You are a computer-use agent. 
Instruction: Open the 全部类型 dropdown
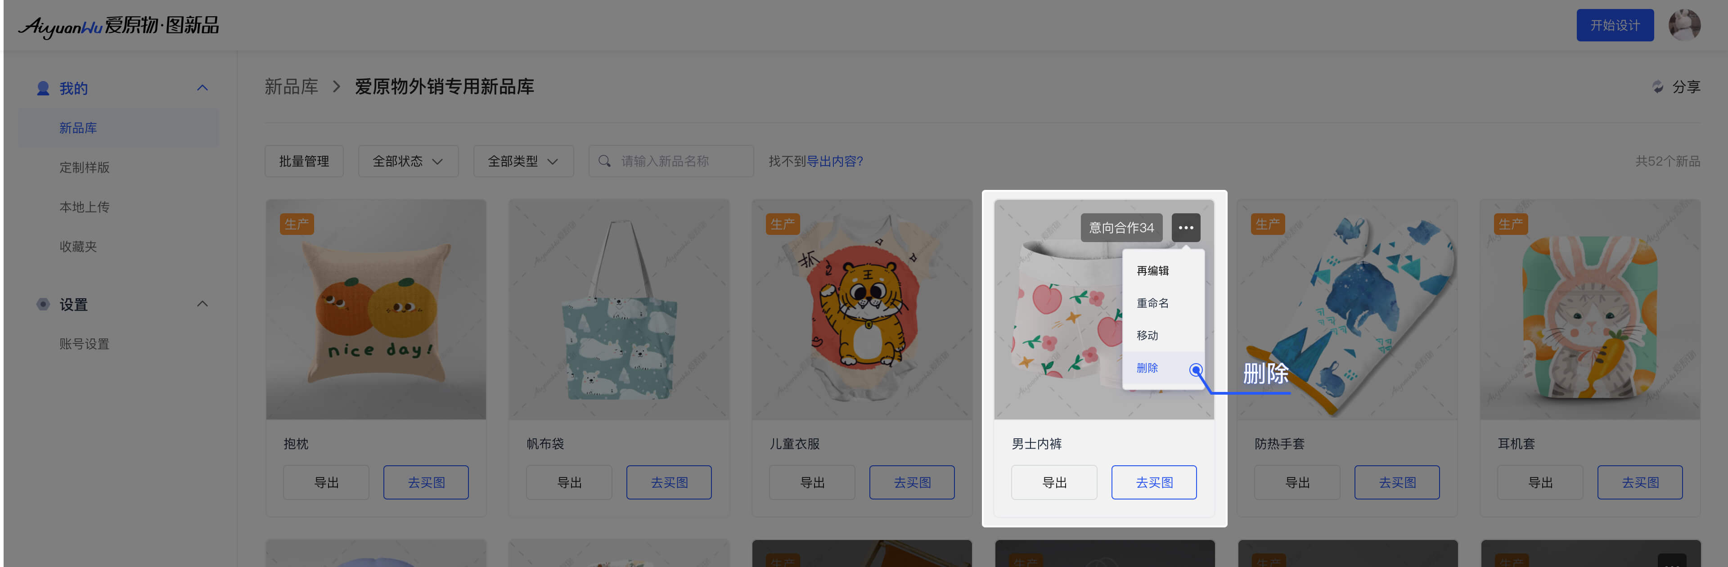523,161
